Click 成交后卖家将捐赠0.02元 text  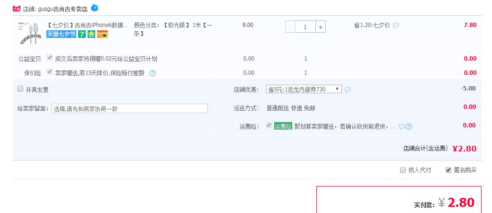[106, 59]
